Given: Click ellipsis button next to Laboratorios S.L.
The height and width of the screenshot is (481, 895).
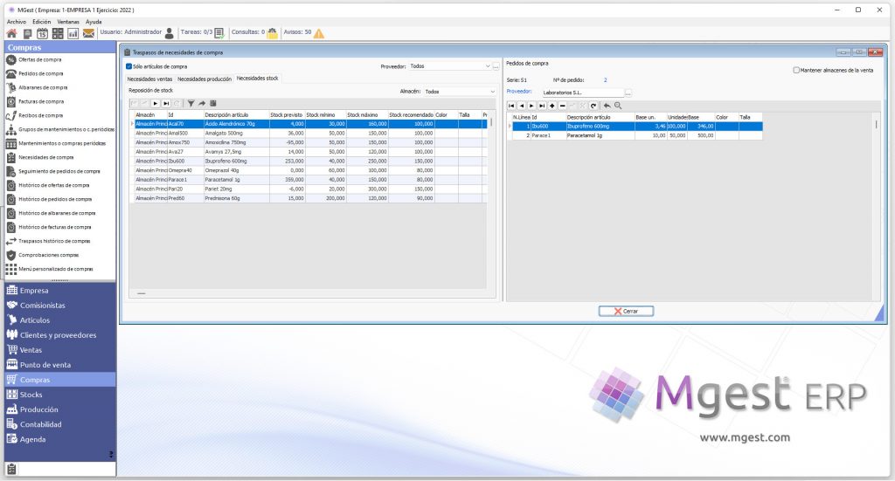Looking at the screenshot, I should tap(628, 93).
